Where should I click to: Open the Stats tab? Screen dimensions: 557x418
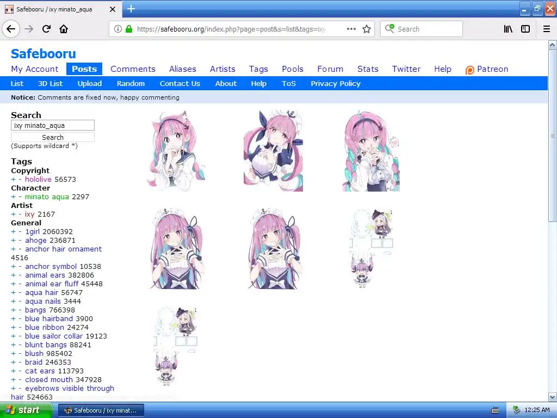[x=368, y=69]
